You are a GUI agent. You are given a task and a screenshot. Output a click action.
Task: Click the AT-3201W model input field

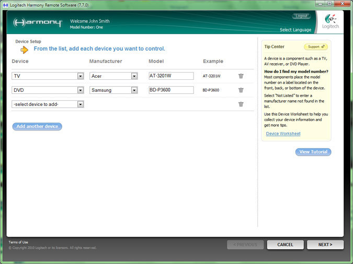[171, 76]
